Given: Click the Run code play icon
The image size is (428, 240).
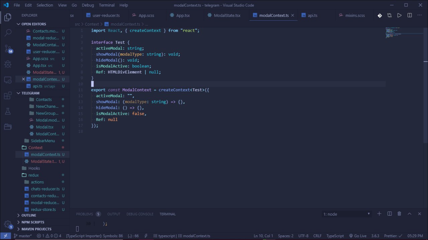Looking at the screenshot, I should 400,15.
